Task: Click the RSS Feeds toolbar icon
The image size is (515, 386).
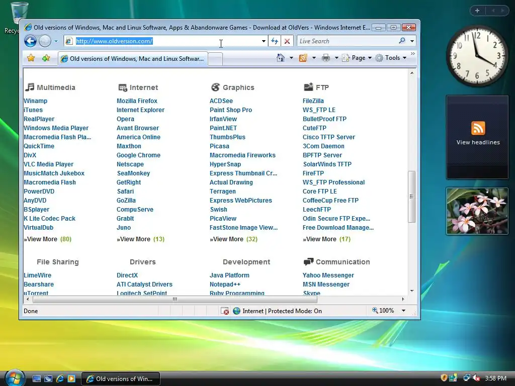Action: pyautogui.click(x=303, y=58)
